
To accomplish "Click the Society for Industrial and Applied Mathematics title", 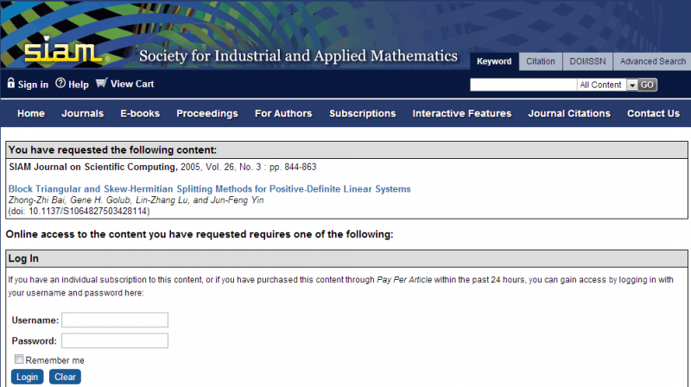I will pos(298,56).
